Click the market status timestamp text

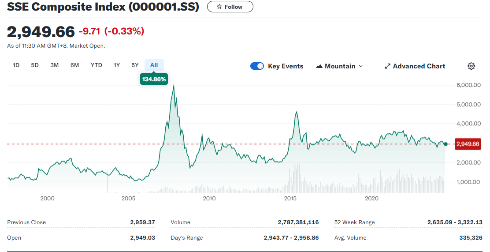56,46
